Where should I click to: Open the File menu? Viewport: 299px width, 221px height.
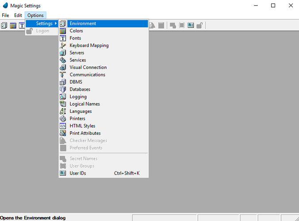click(x=5, y=15)
